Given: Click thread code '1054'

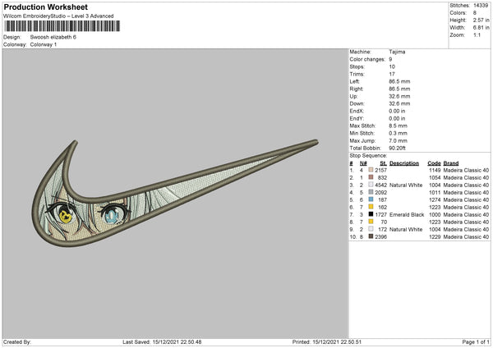Looking at the screenshot, I should point(435,177).
